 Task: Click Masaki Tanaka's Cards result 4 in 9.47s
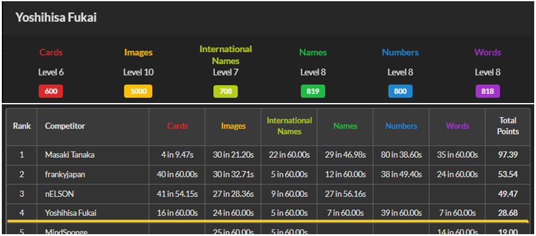[x=177, y=155]
